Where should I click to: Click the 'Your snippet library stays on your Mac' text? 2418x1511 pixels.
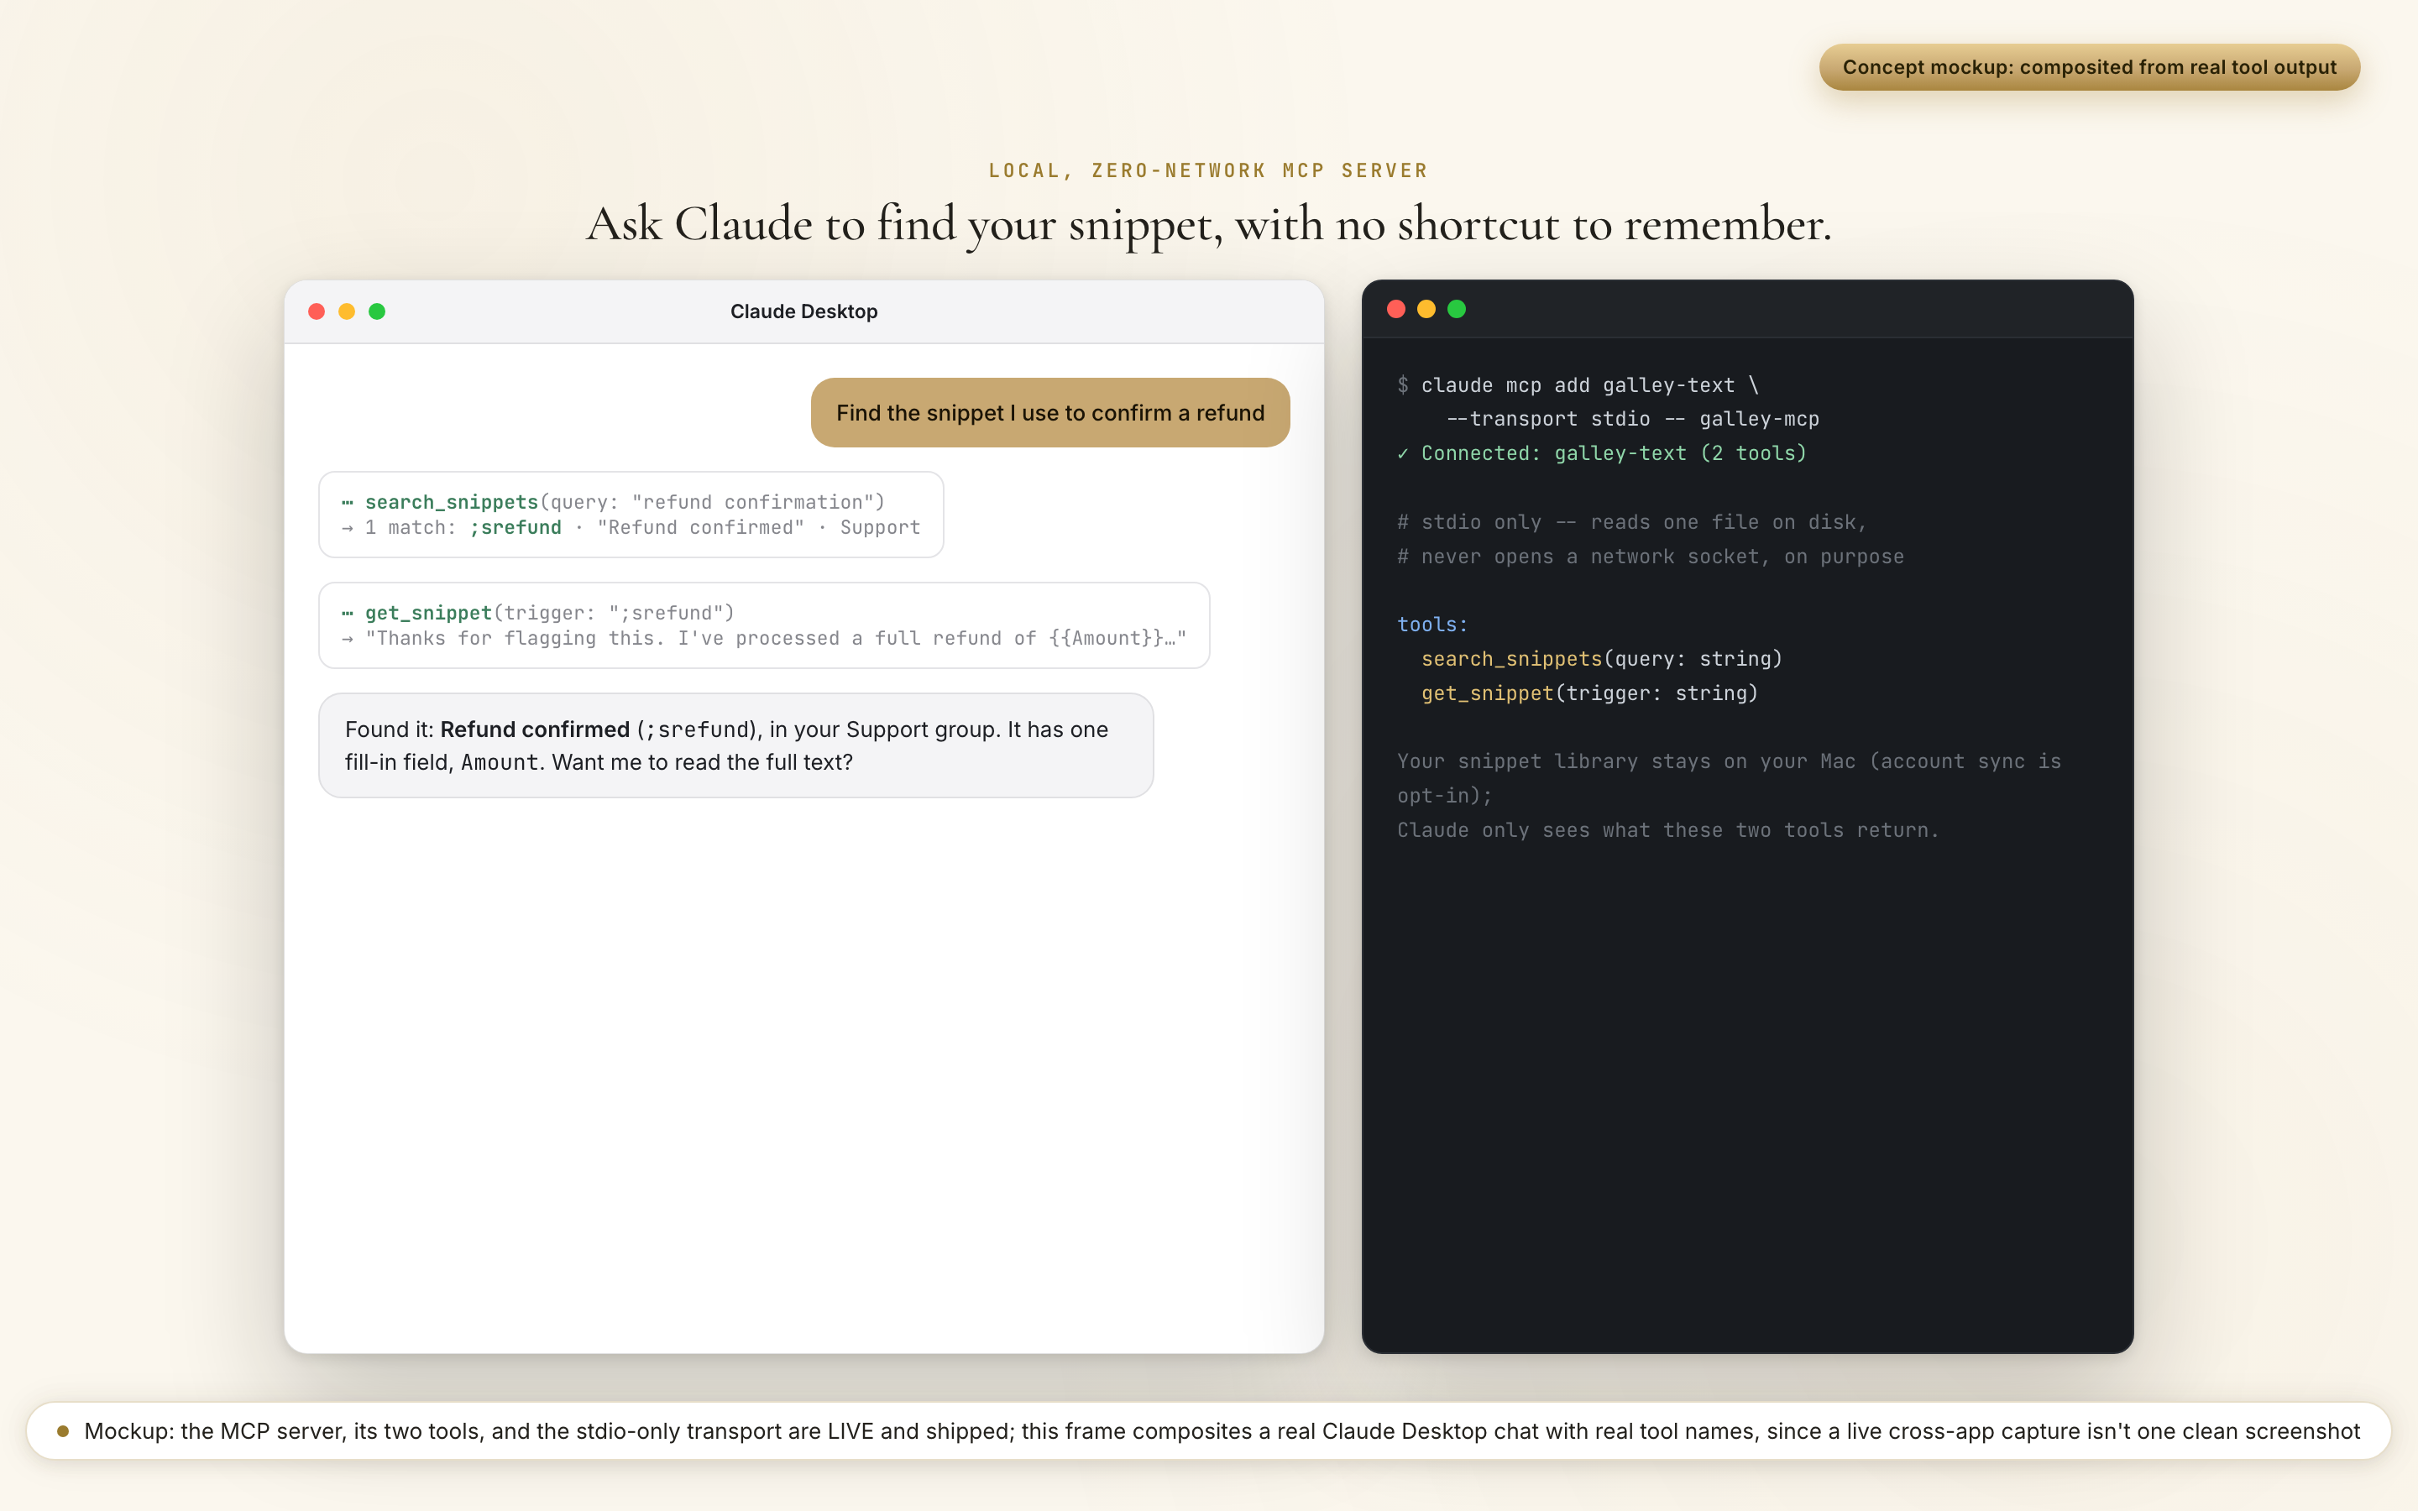click(x=1729, y=778)
